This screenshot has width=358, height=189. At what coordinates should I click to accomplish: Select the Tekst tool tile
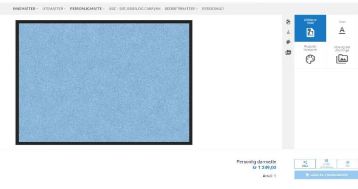[342, 28]
